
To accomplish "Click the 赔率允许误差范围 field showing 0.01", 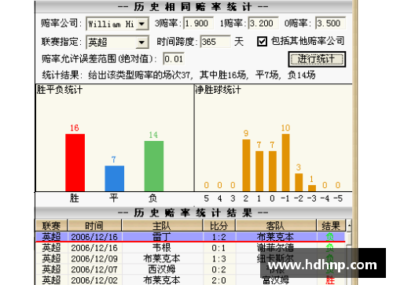I will [174, 59].
